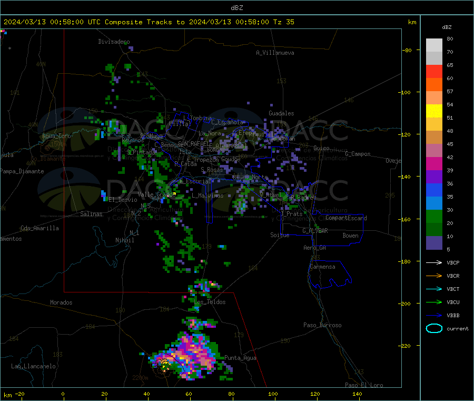Click the cyan VBCT arrow in legend

pos(434,289)
